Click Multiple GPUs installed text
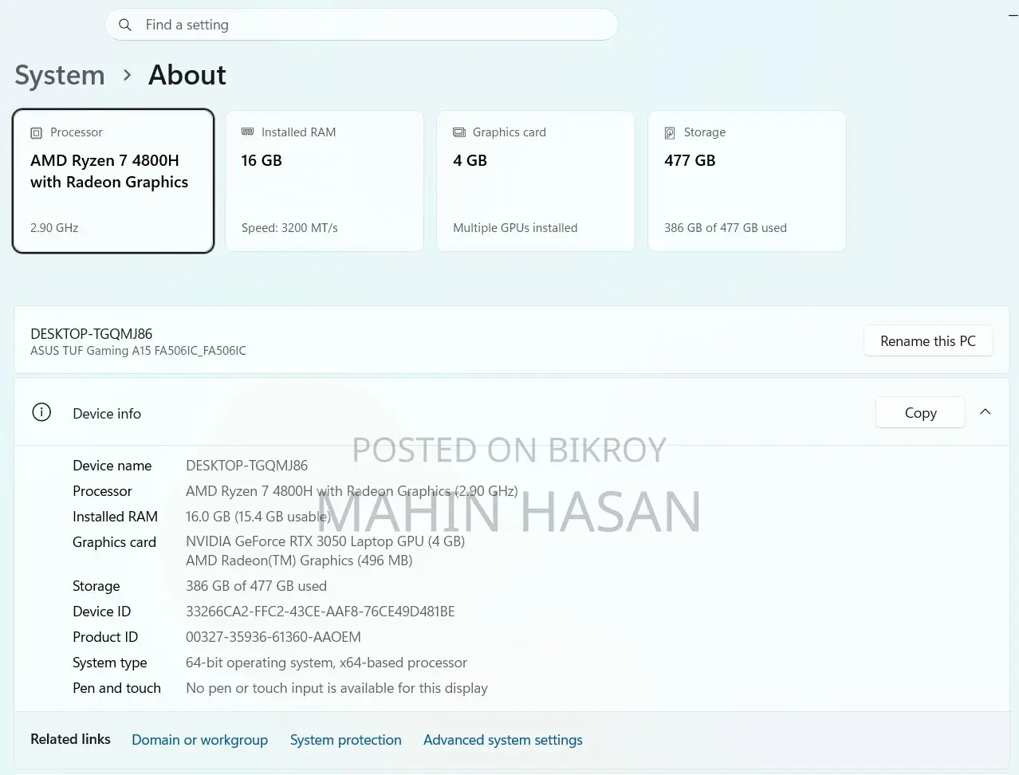Screen dimensions: 1019x775 point(515,228)
